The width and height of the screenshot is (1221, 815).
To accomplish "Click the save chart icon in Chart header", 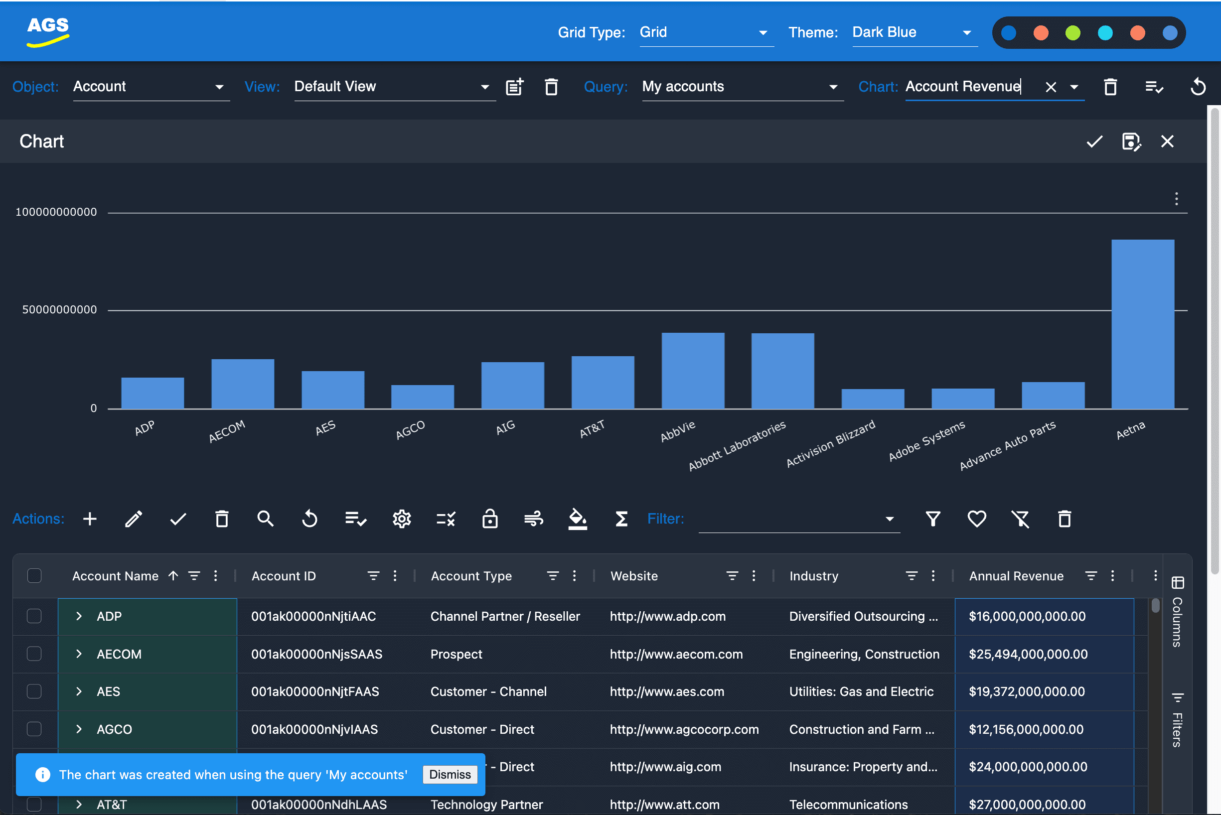I will [x=1131, y=141].
